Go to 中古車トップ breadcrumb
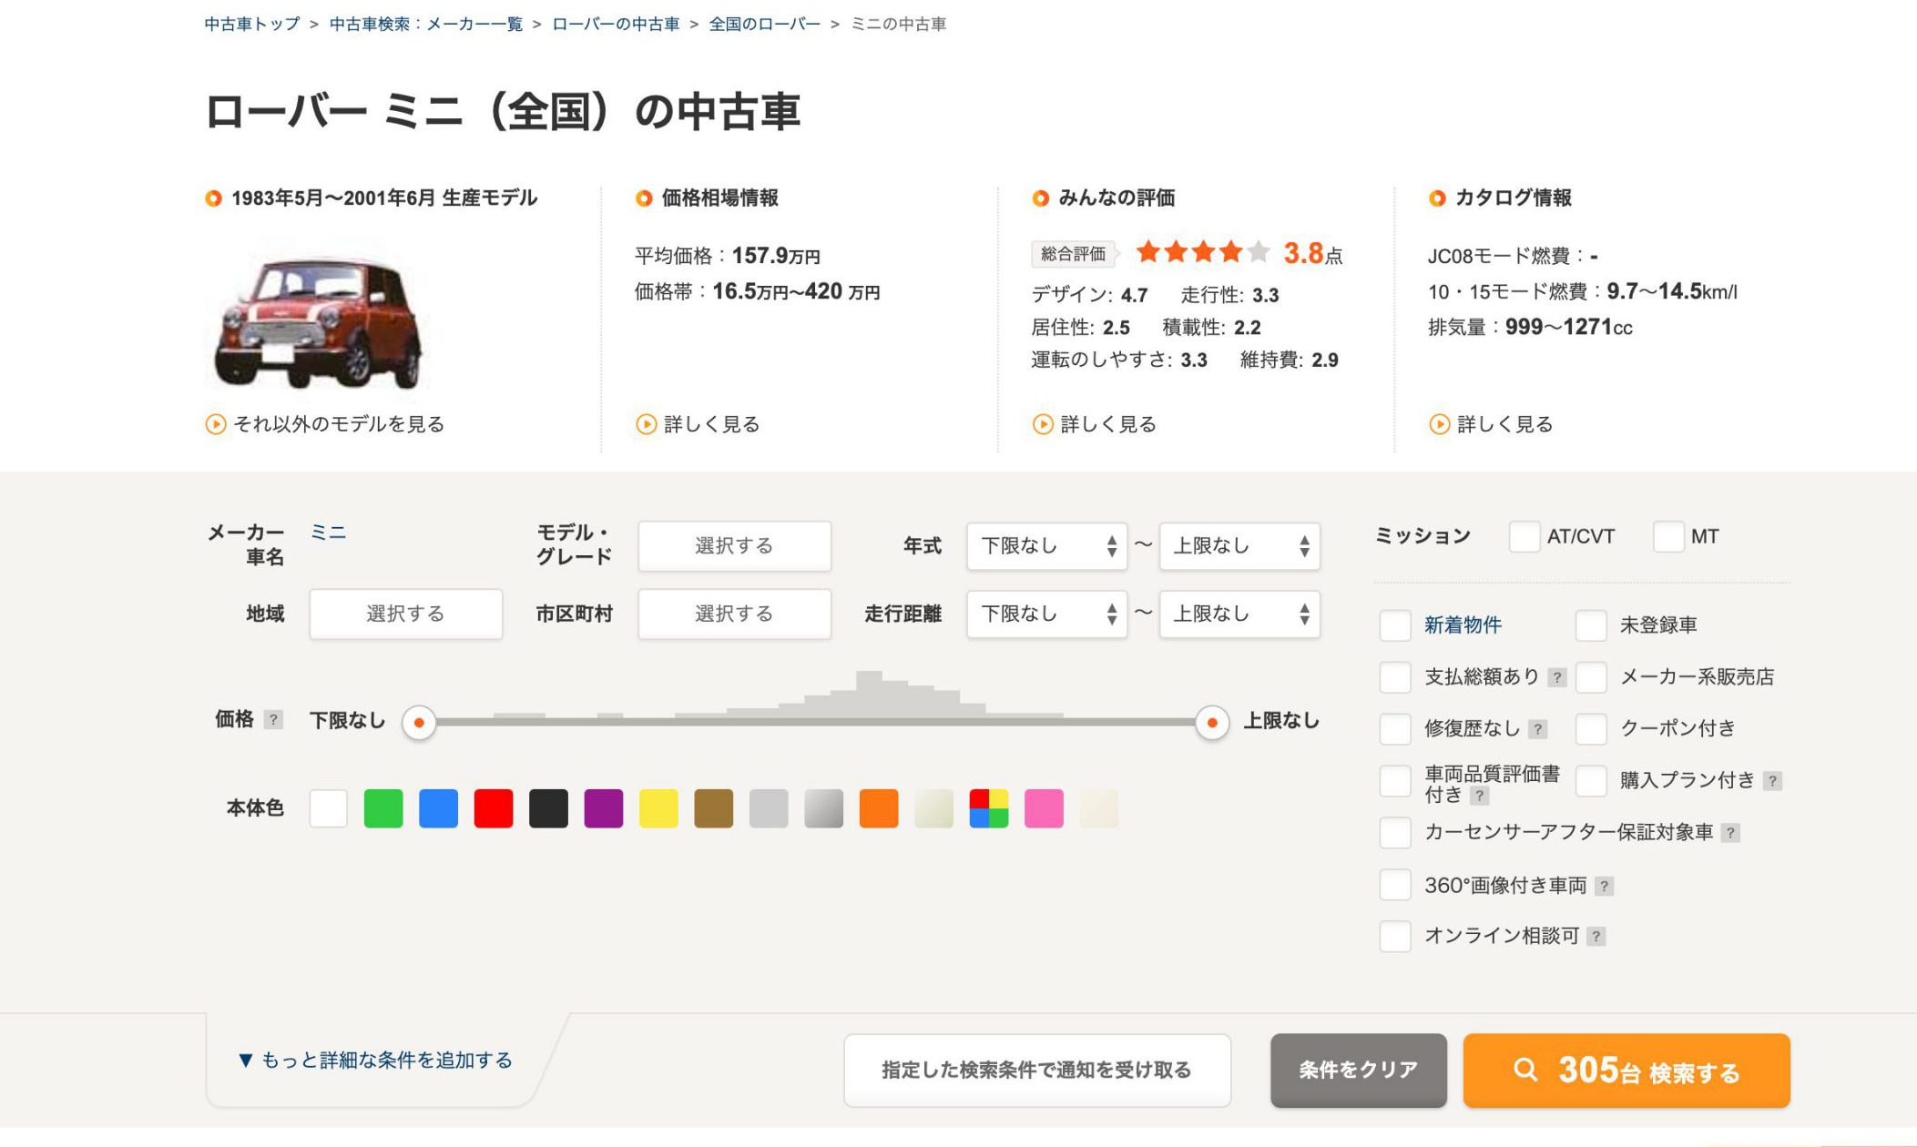Screen dimensions: 1917x1147 [x=252, y=25]
